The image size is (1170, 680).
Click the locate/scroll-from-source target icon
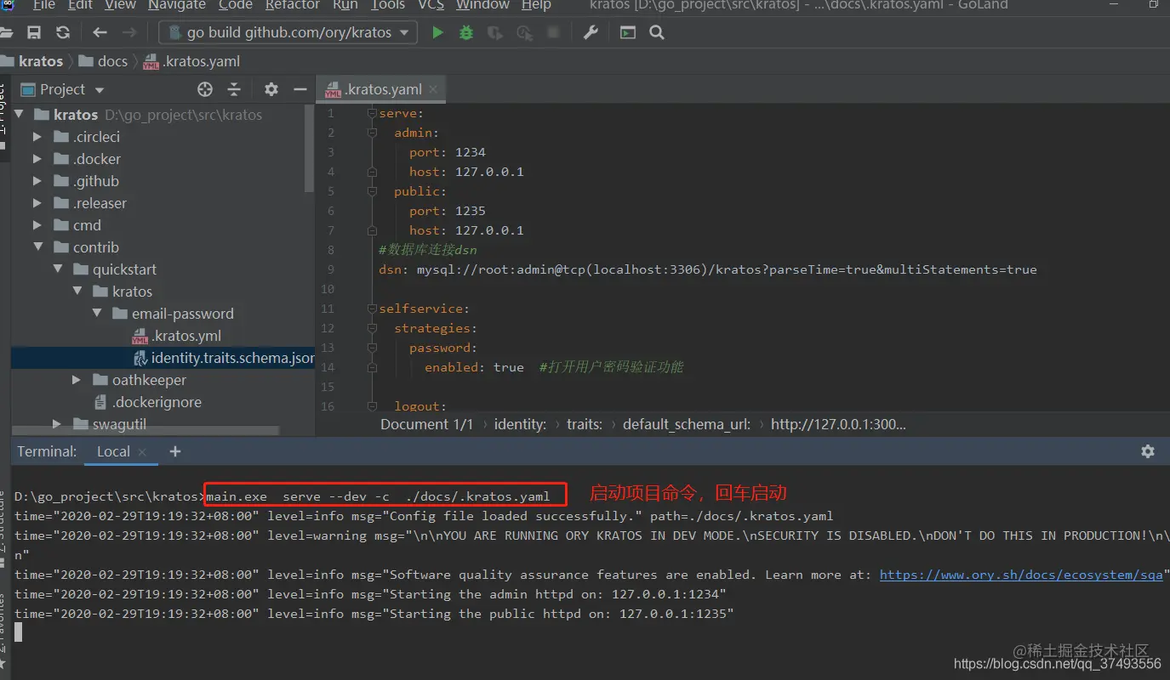click(205, 89)
